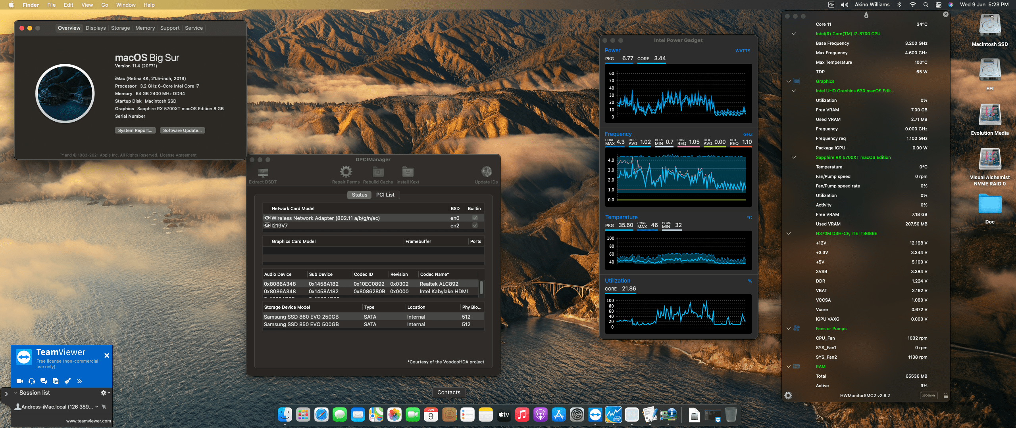Image resolution: width=1016 pixels, height=428 pixels.
Task: Toggle Builtin checkbox for Wireless Network Adapter
Action: point(475,218)
